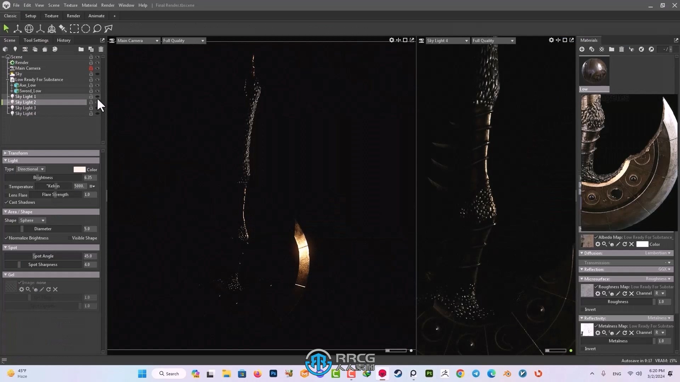Switch to the Animate workspace tab
This screenshot has width=680, height=382.
click(x=96, y=16)
